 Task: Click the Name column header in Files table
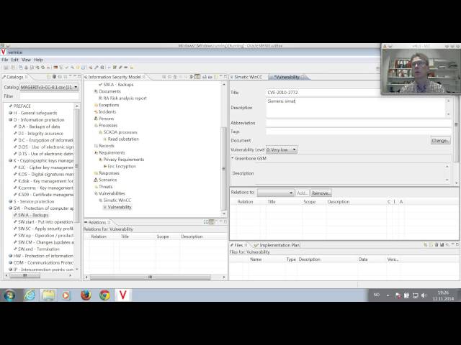click(256, 259)
